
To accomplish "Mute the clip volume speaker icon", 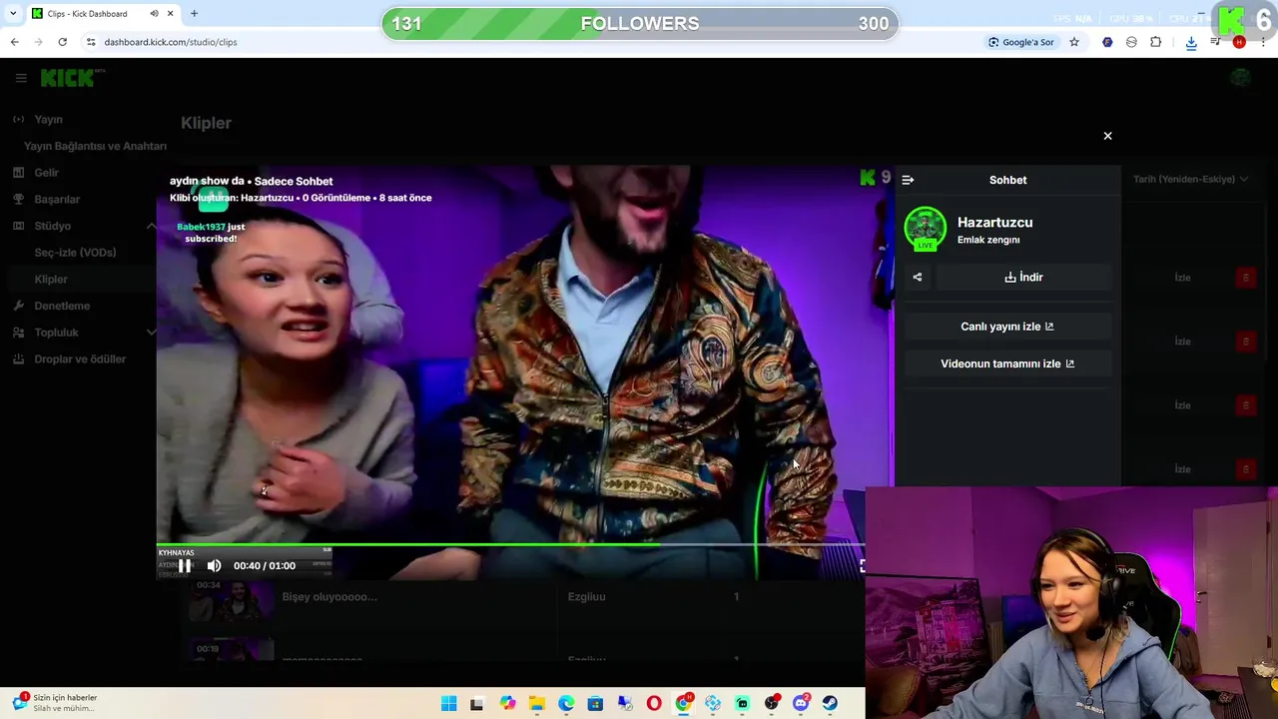I will [214, 565].
